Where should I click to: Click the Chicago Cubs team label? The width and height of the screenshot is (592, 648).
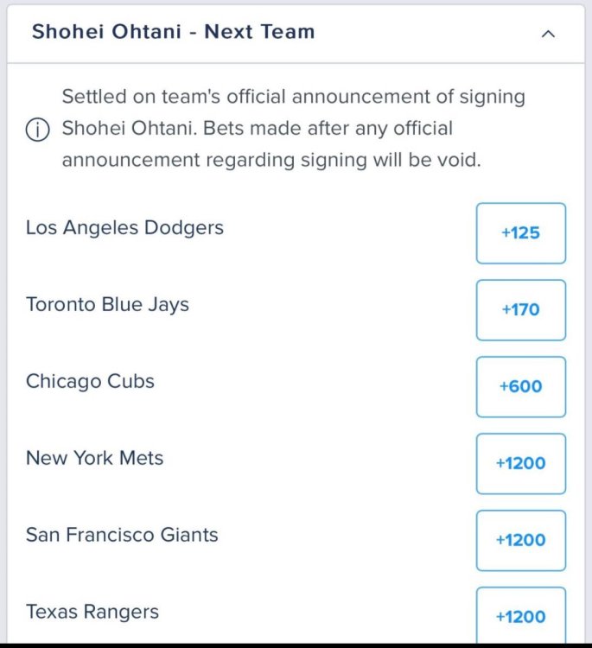click(90, 382)
